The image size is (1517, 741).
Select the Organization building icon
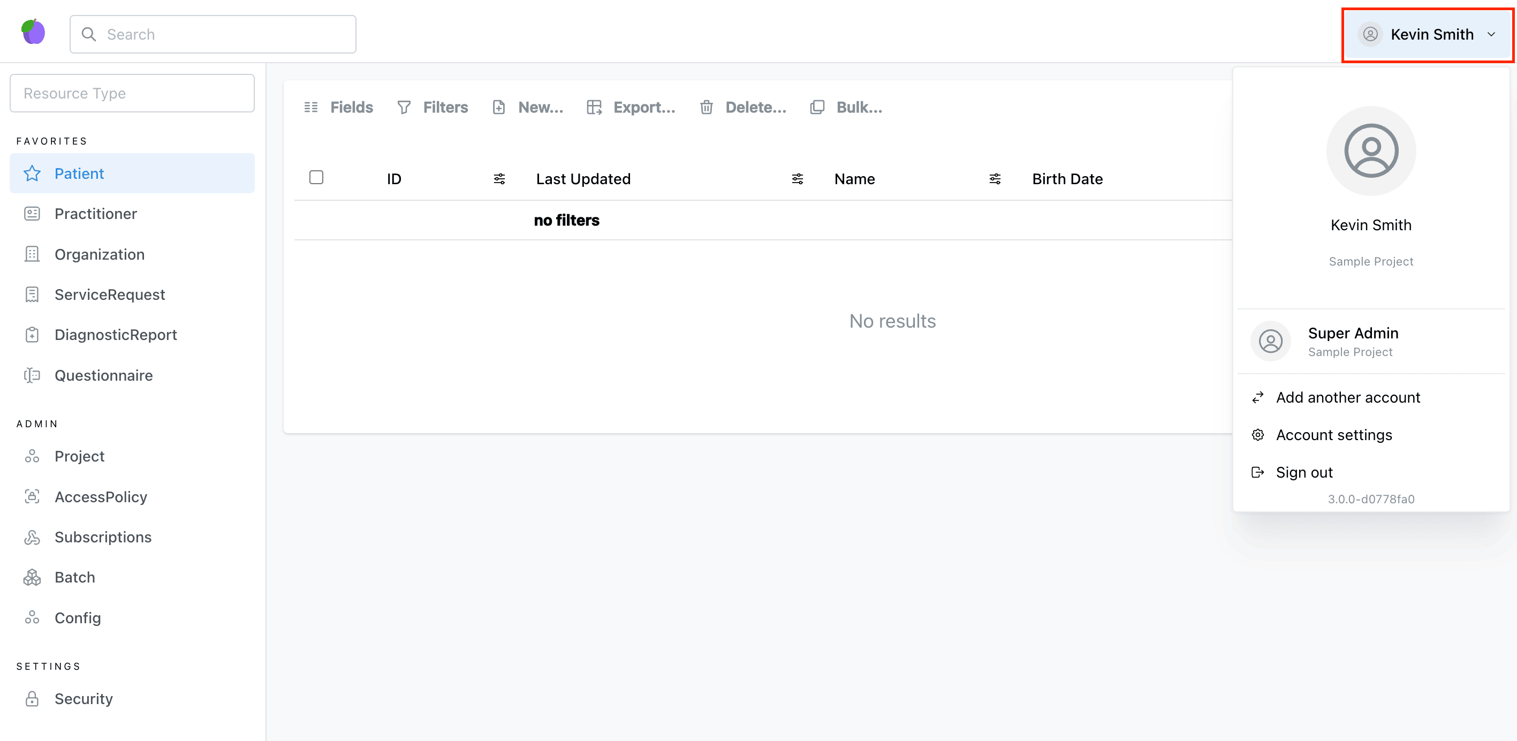coord(32,254)
